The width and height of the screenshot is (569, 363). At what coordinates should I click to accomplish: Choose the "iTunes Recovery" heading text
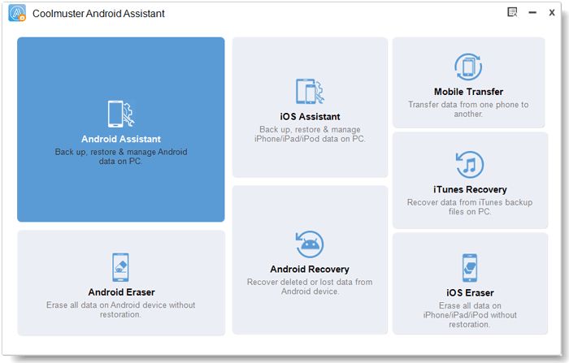pyautogui.click(x=469, y=189)
